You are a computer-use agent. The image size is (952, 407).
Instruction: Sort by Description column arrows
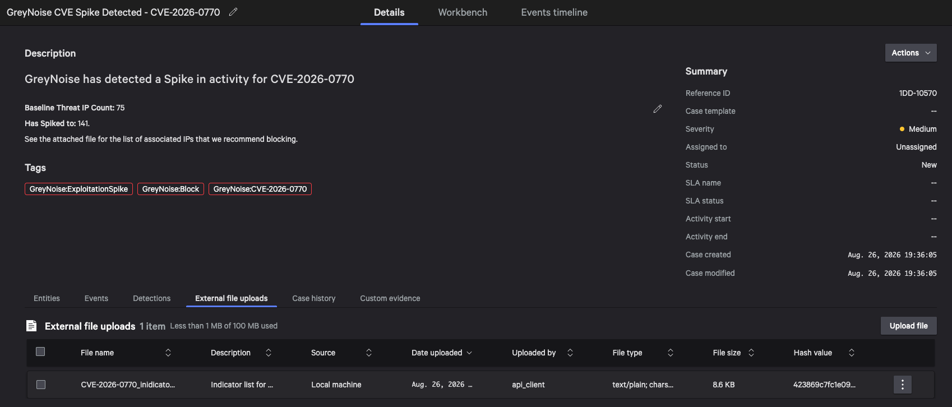pos(269,353)
